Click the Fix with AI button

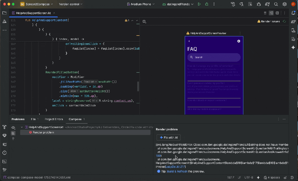tap(168, 137)
